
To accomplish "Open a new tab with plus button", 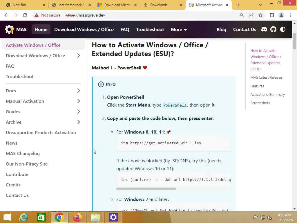I will [238, 5].
